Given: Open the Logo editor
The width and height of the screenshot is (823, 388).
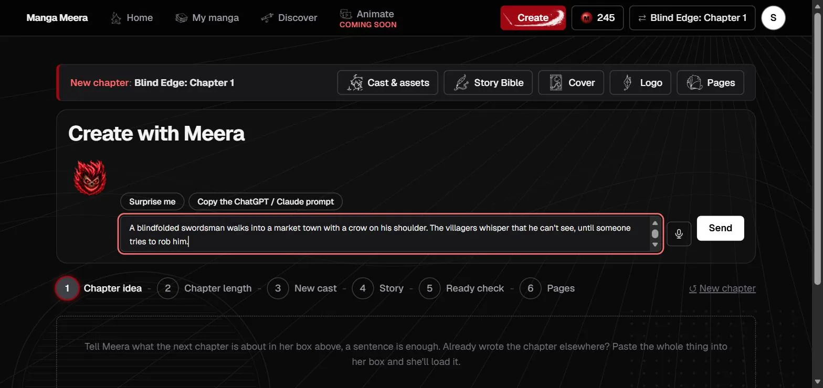Looking at the screenshot, I should pos(640,83).
